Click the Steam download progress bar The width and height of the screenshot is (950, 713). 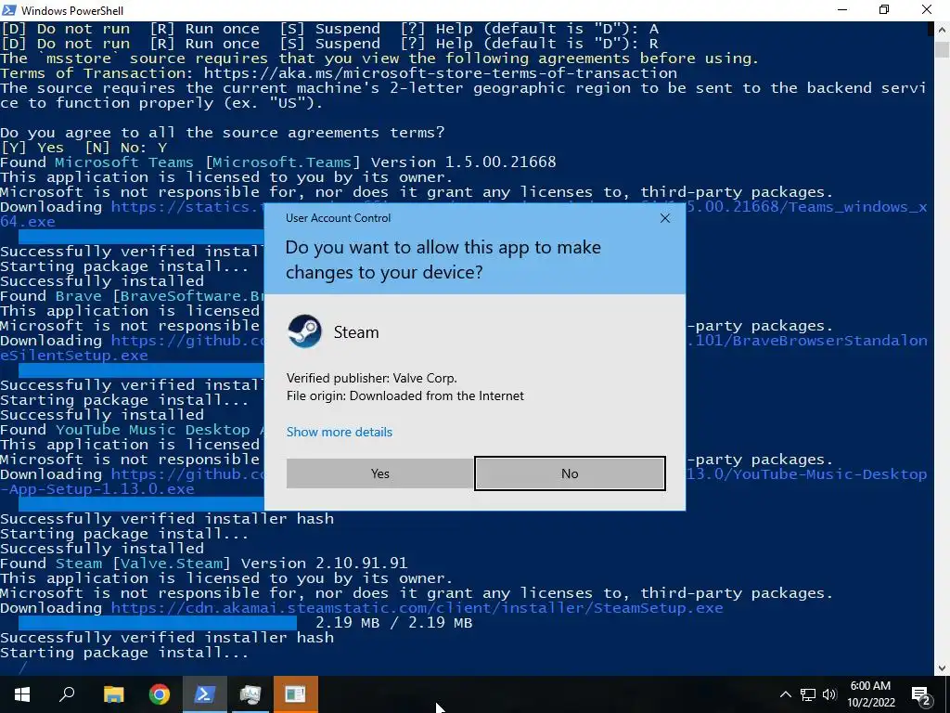pos(158,623)
